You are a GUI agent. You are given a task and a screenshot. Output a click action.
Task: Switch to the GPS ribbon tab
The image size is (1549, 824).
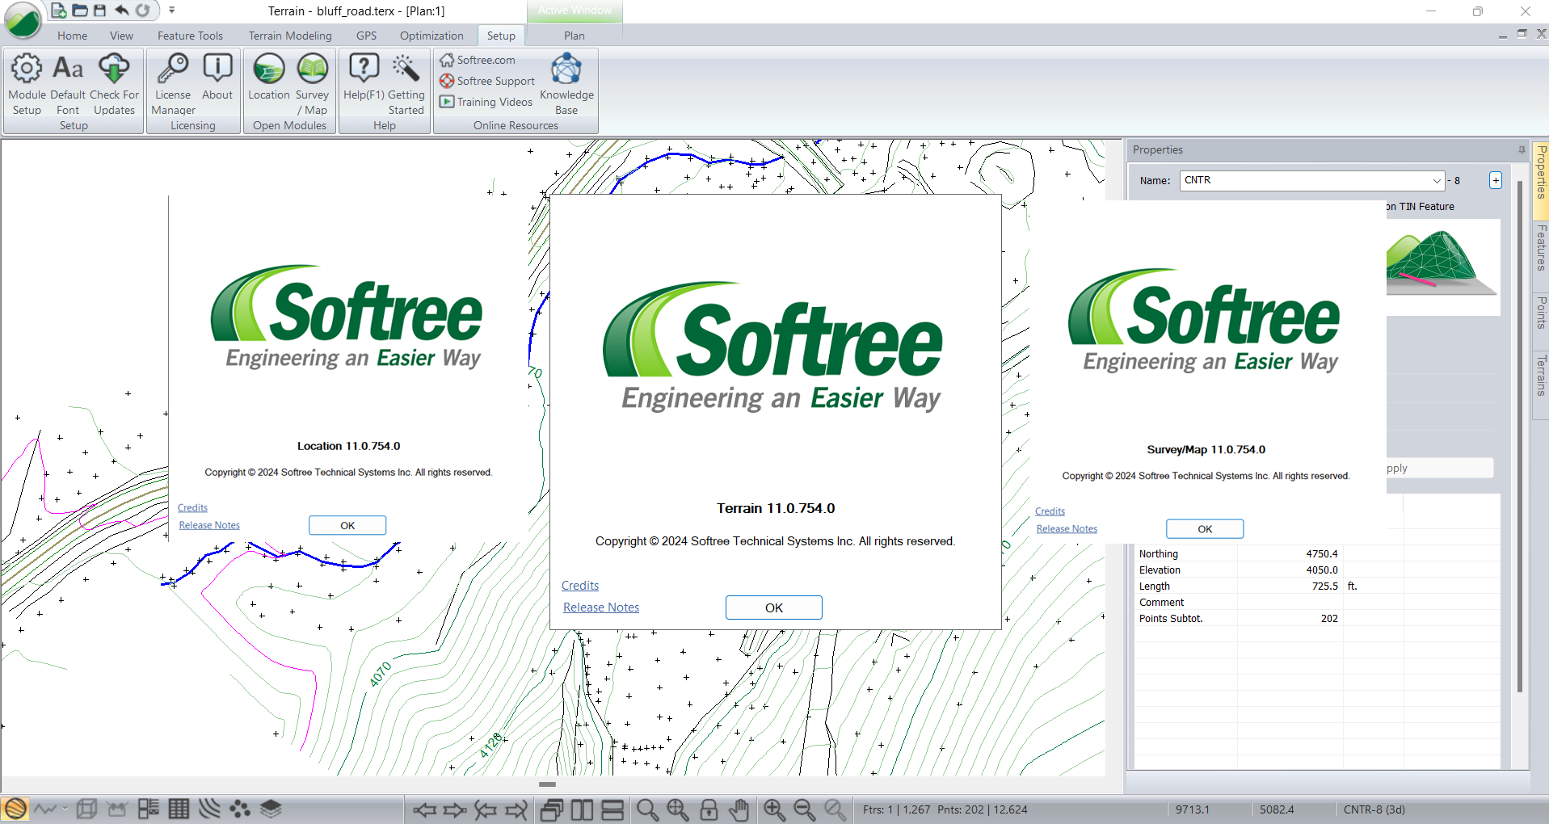366,36
